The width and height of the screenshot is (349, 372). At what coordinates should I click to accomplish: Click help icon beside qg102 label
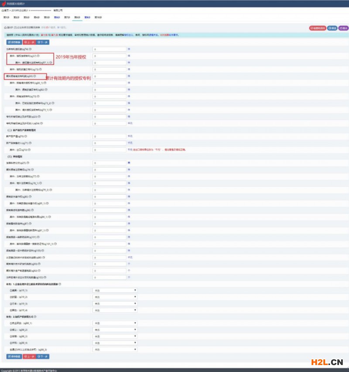click(44, 277)
